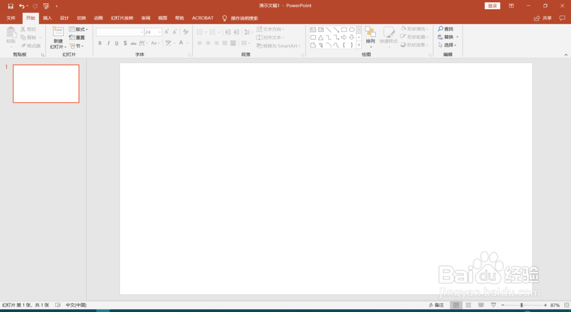The height and width of the screenshot is (312, 571).
Task: Toggle Align Right paragraph alignment
Action: pos(216,43)
